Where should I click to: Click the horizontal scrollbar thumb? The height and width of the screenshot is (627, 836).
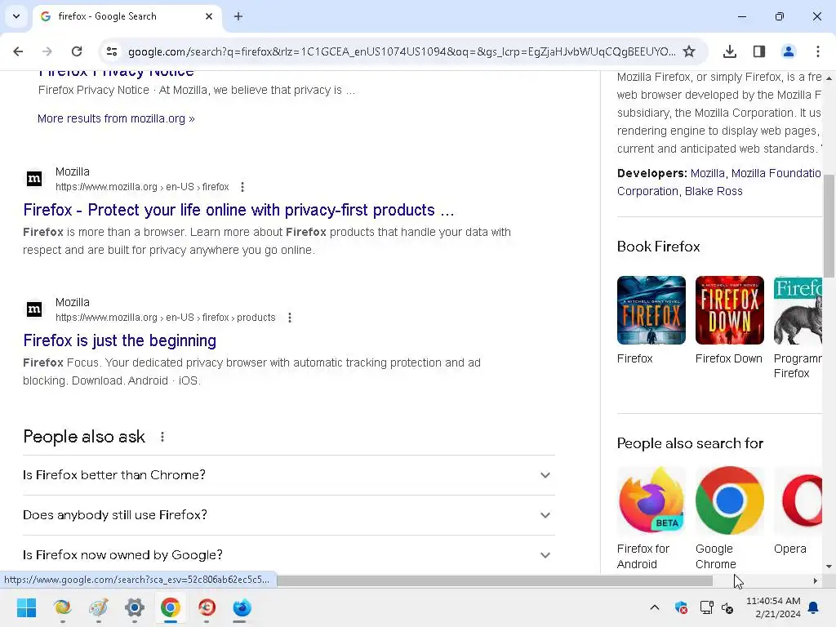[495, 580]
